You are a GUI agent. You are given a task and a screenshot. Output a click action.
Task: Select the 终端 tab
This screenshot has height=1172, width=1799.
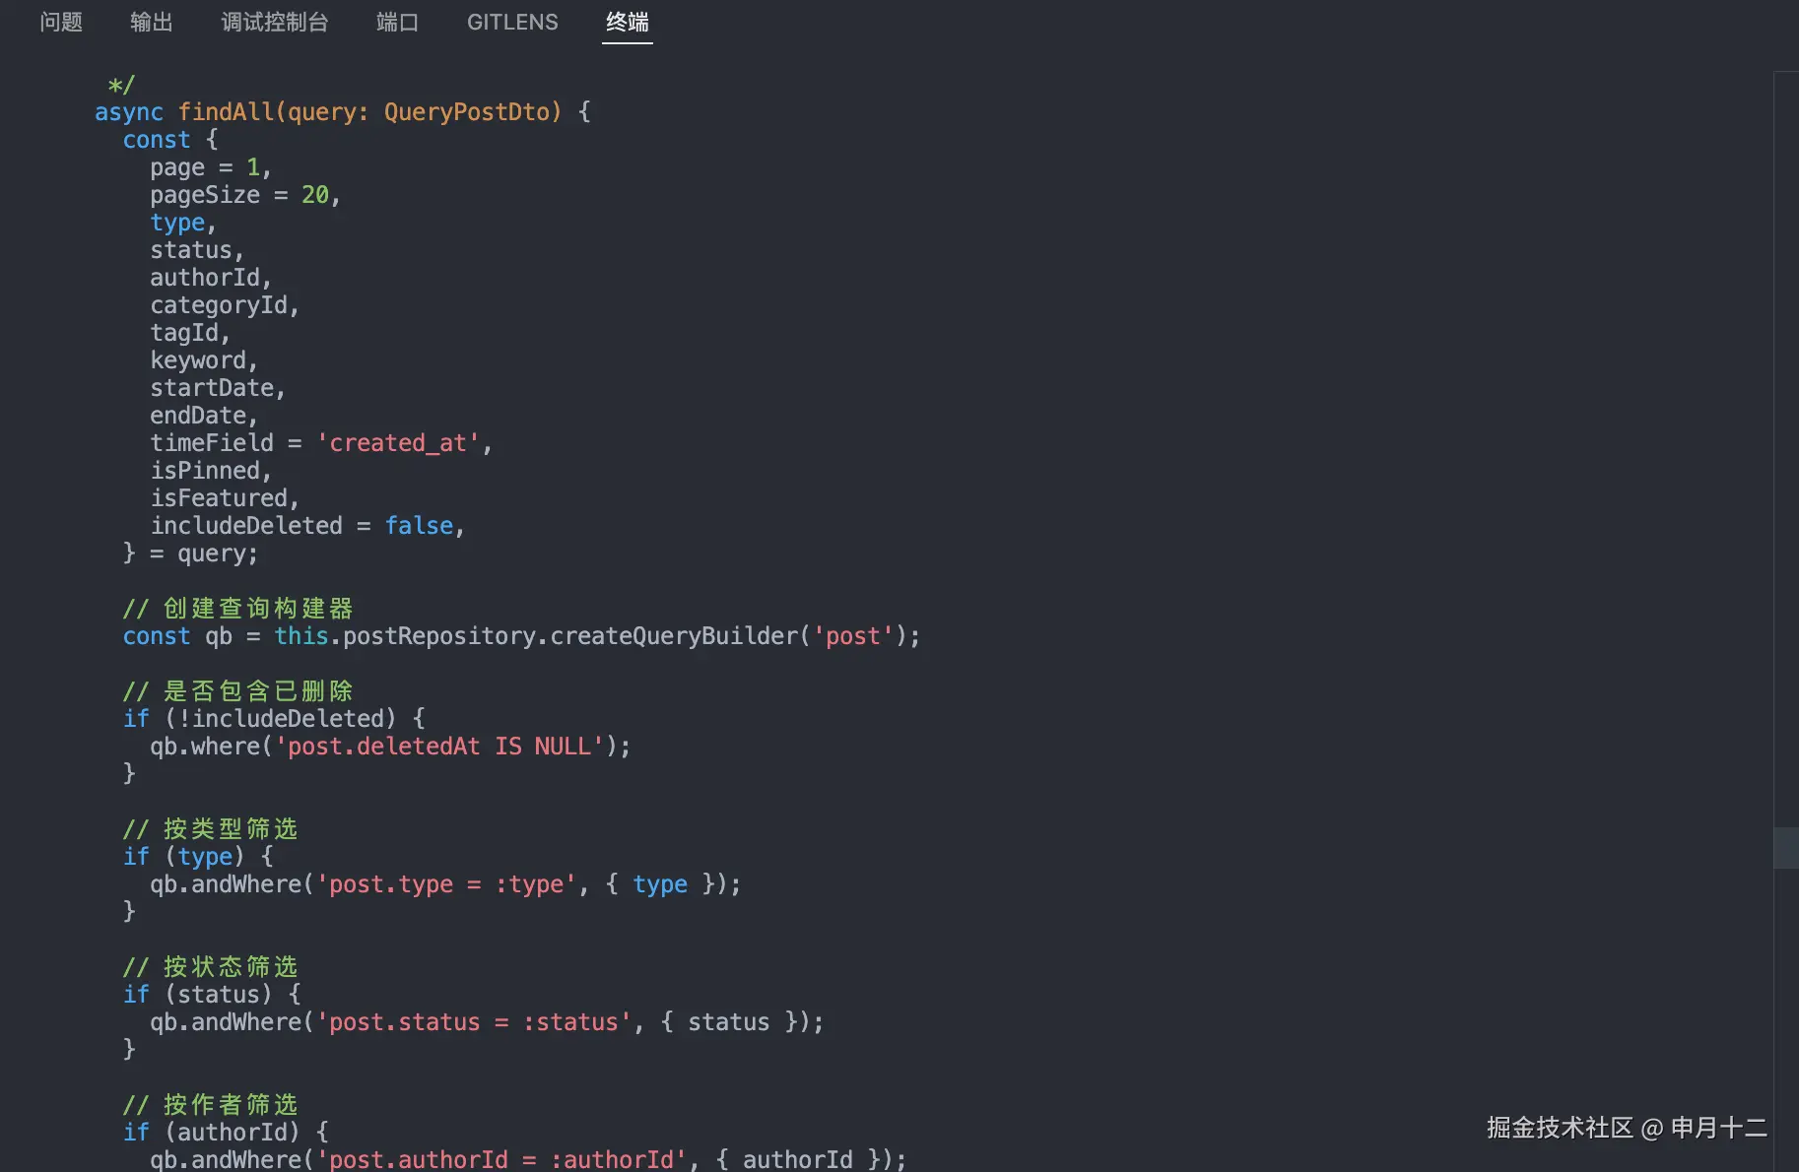coord(628,22)
